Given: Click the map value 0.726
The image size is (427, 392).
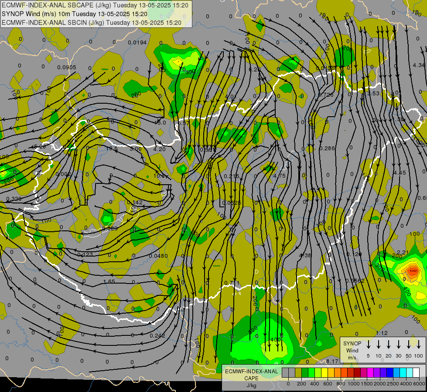Looking at the screenshot, I should click(x=326, y=95).
